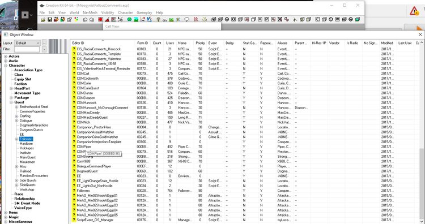Click the boxed letter P toolbar icon

coord(267,19)
